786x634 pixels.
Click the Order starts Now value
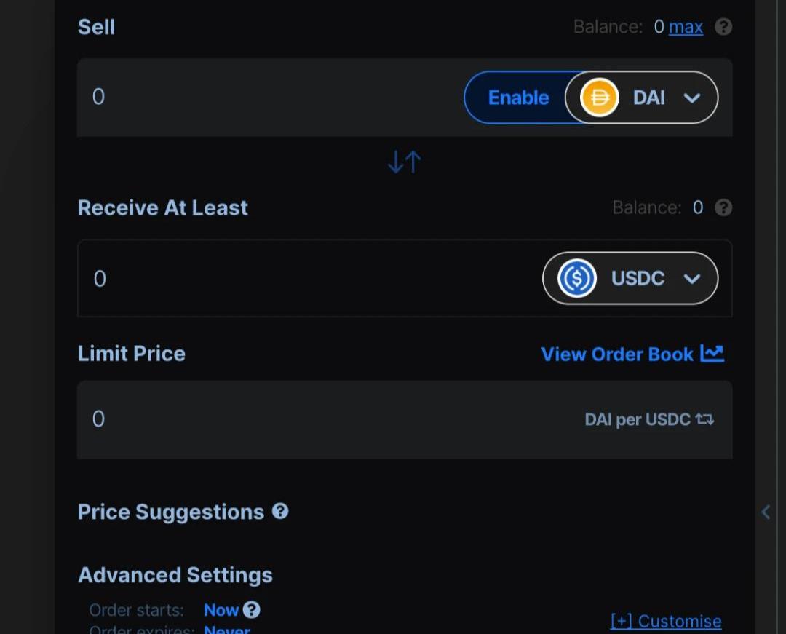pos(221,609)
